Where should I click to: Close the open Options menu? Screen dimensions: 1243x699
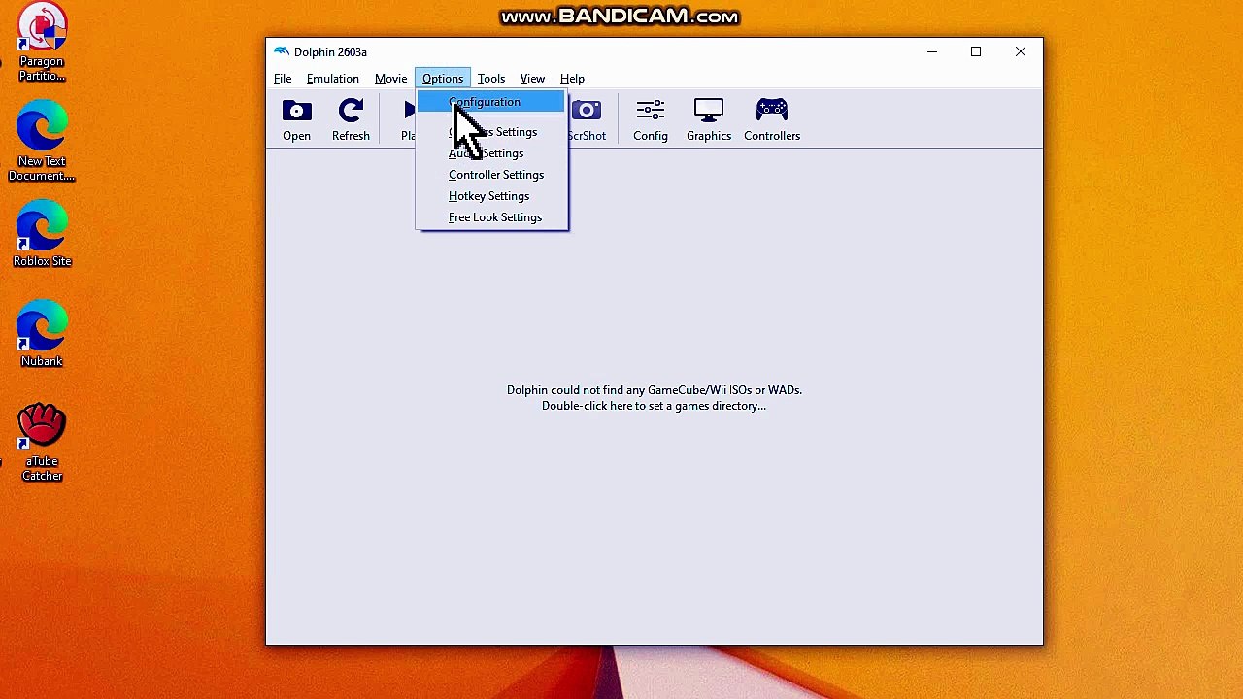pyautogui.click(x=443, y=79)
